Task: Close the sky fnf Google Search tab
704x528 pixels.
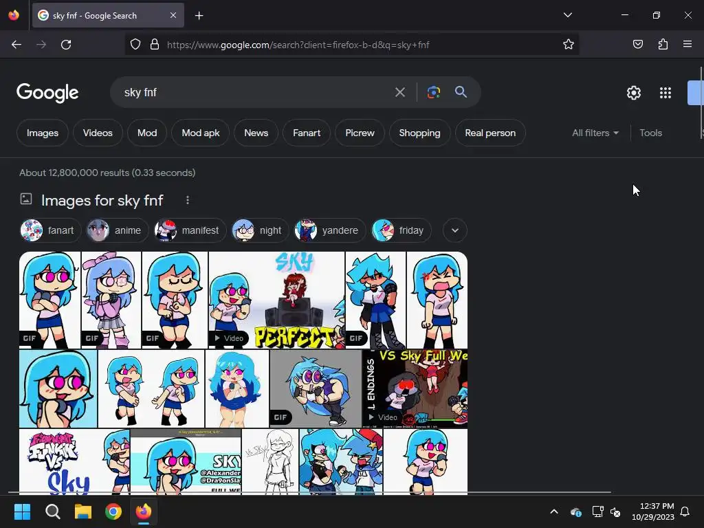Action: click(173, 15)
